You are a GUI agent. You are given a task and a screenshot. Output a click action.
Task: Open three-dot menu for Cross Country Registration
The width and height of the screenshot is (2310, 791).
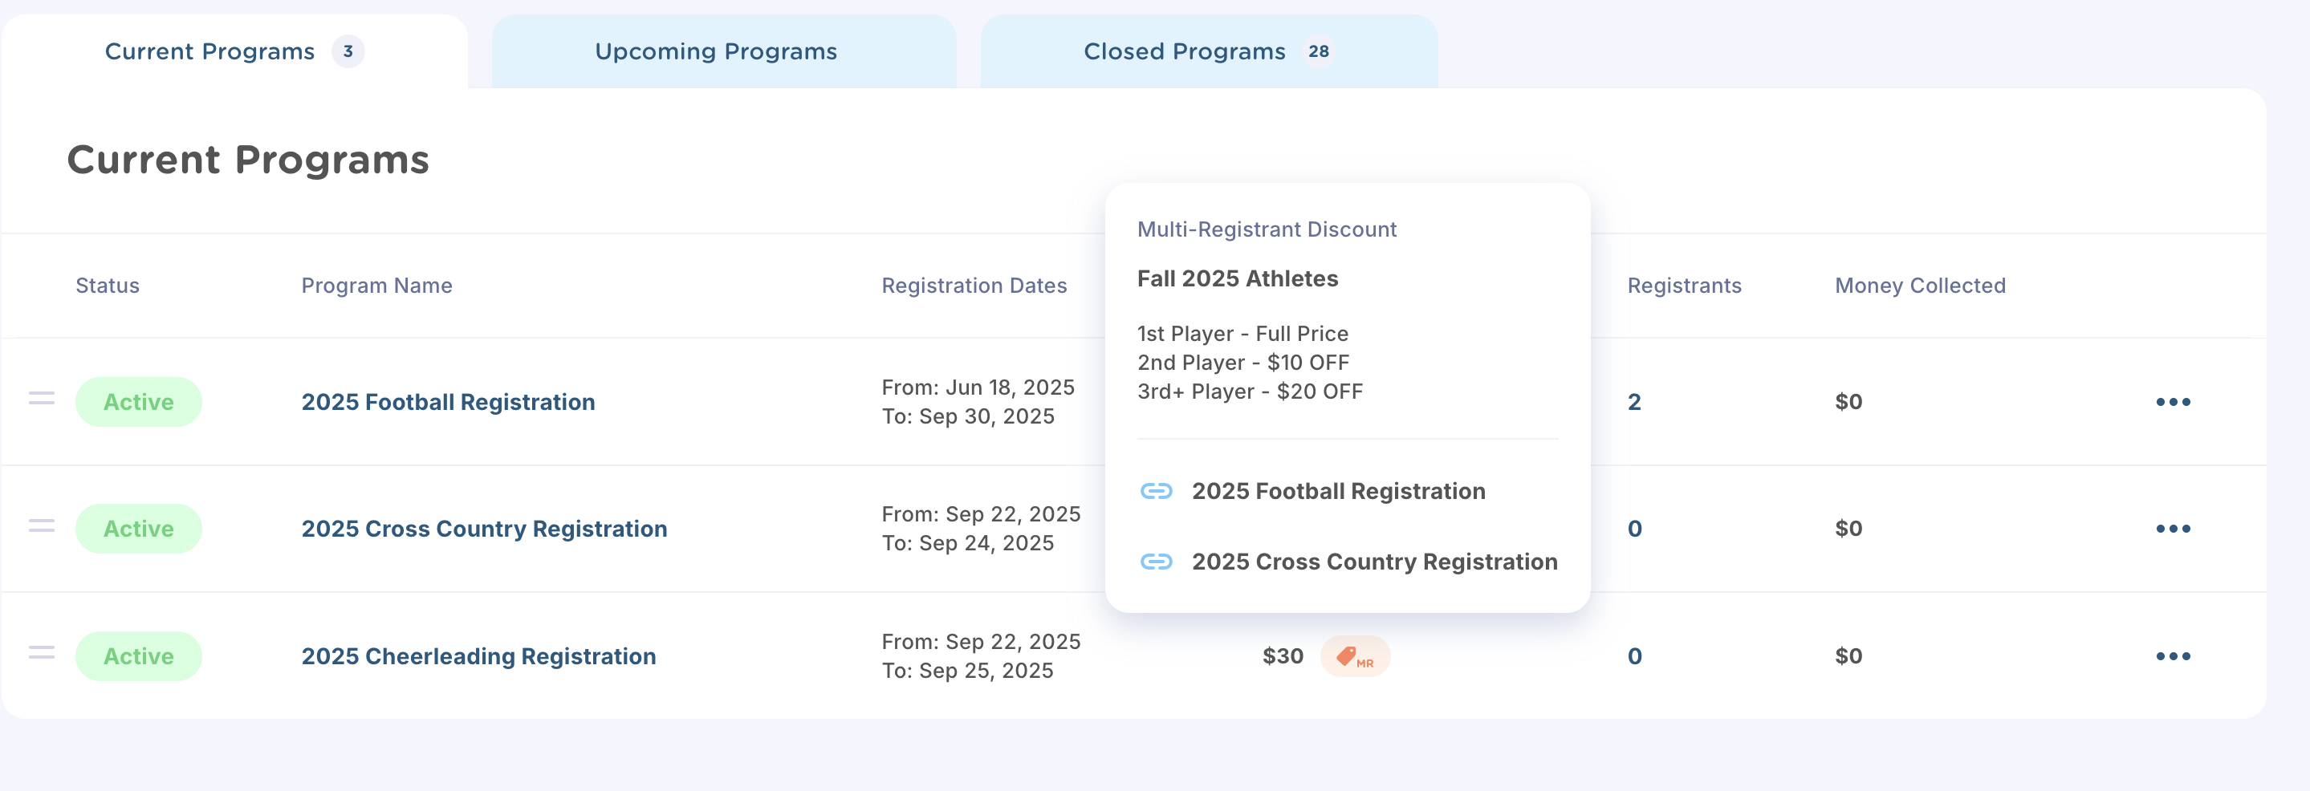pos(2173,529)
